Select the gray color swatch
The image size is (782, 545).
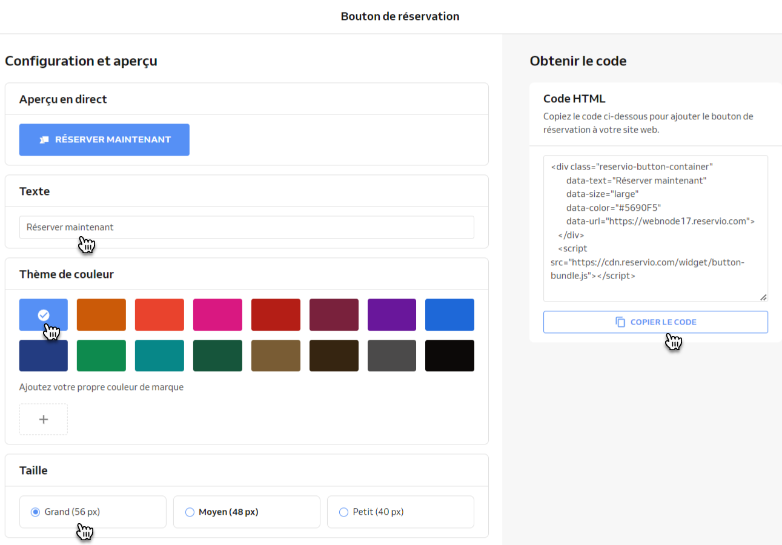(x=392, y=355)
